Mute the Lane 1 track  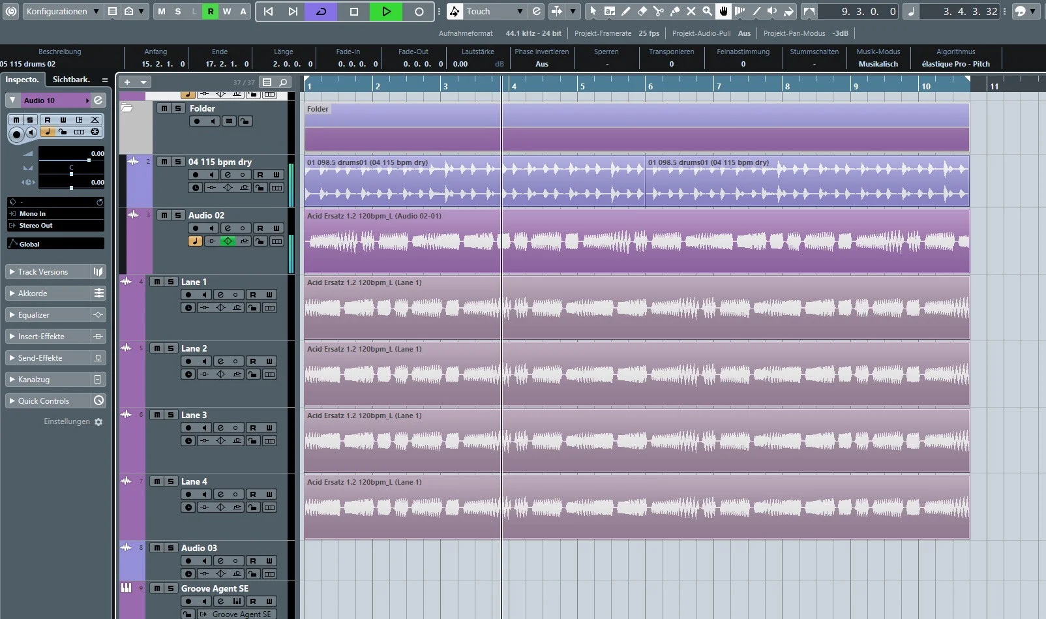(157, 282)
